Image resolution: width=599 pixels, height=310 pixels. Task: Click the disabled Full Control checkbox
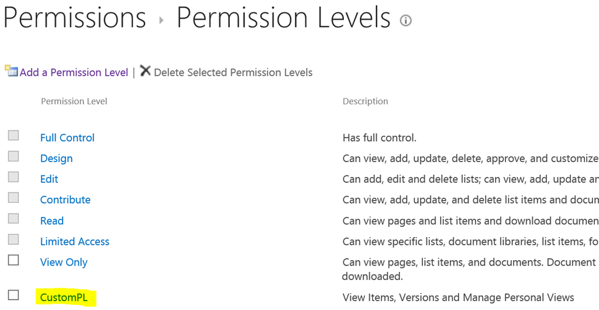[x=13, y=135]
